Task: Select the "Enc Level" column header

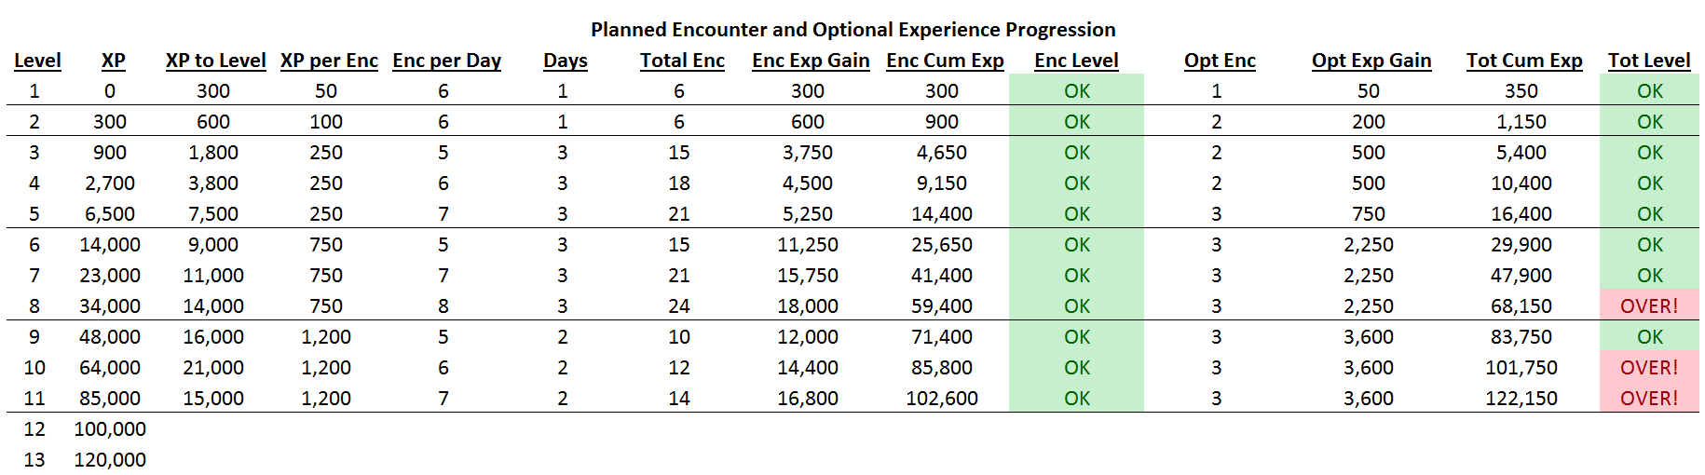Action: tap(1076, 61)
